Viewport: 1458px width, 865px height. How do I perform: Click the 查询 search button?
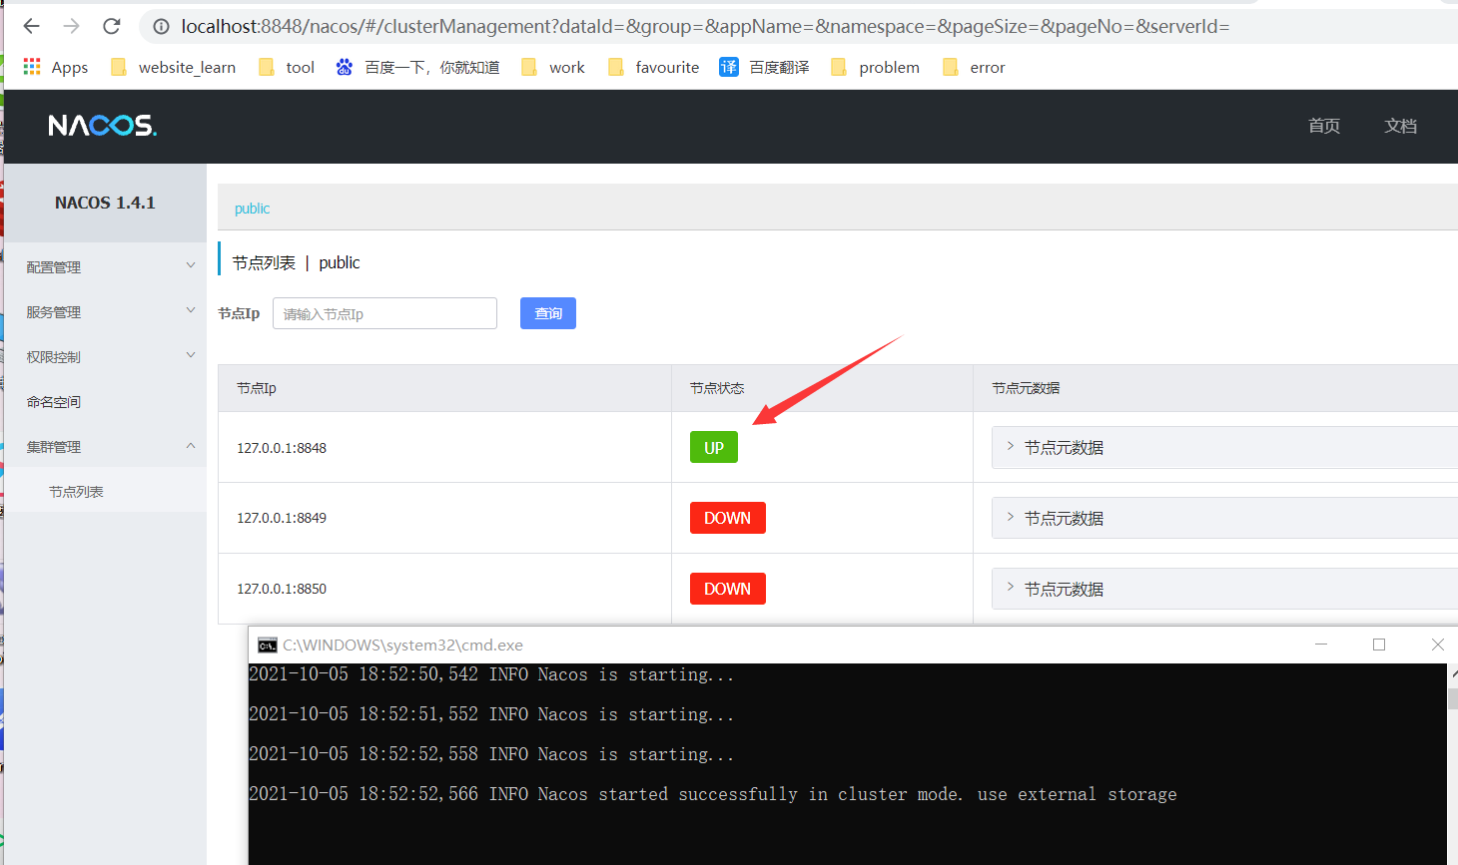[x=547, y=312]
